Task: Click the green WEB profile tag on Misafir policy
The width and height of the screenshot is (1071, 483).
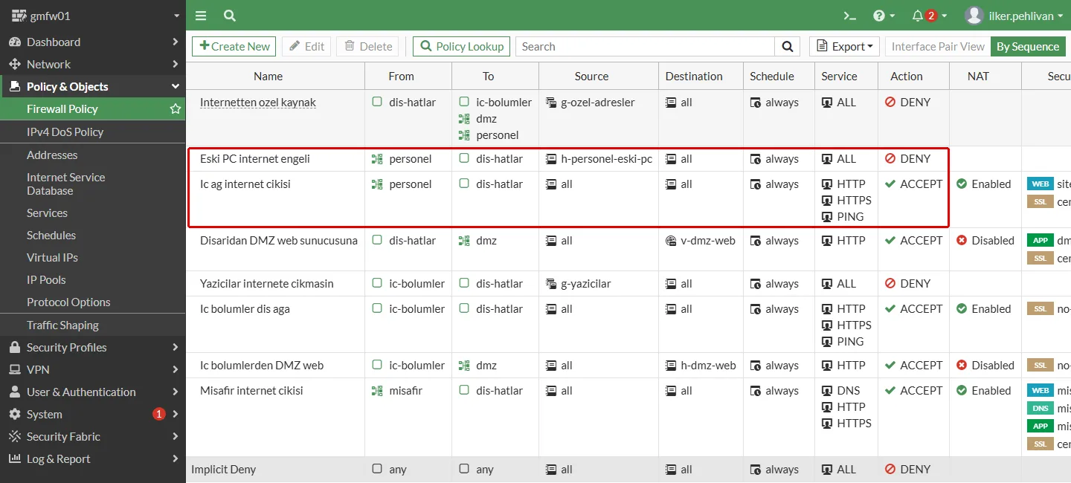Action: 1040,390
